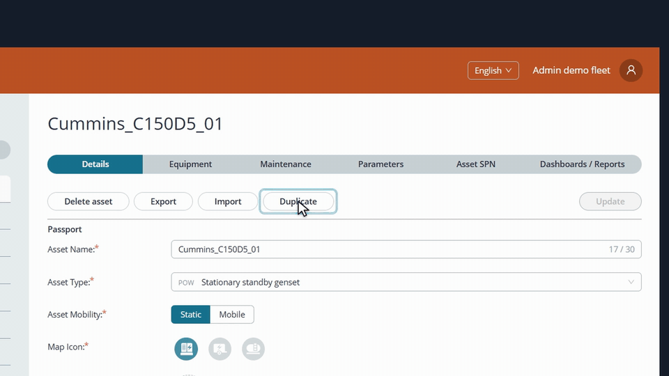Switch to the Details tab
This screenshot has width=669, height=376.
95,164
